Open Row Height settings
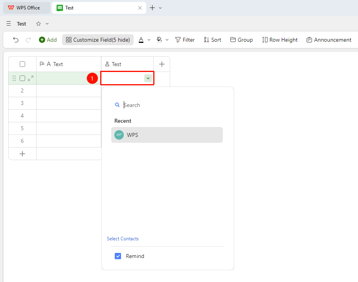The image size is (358, 282). point(280,40)
